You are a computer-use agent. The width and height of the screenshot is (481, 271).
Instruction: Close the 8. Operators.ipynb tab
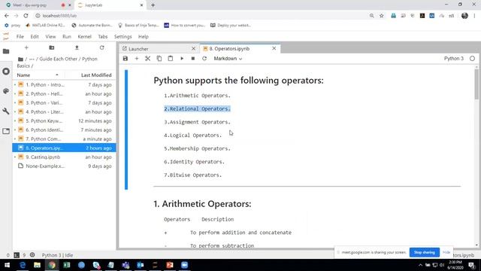coord(274,48)
